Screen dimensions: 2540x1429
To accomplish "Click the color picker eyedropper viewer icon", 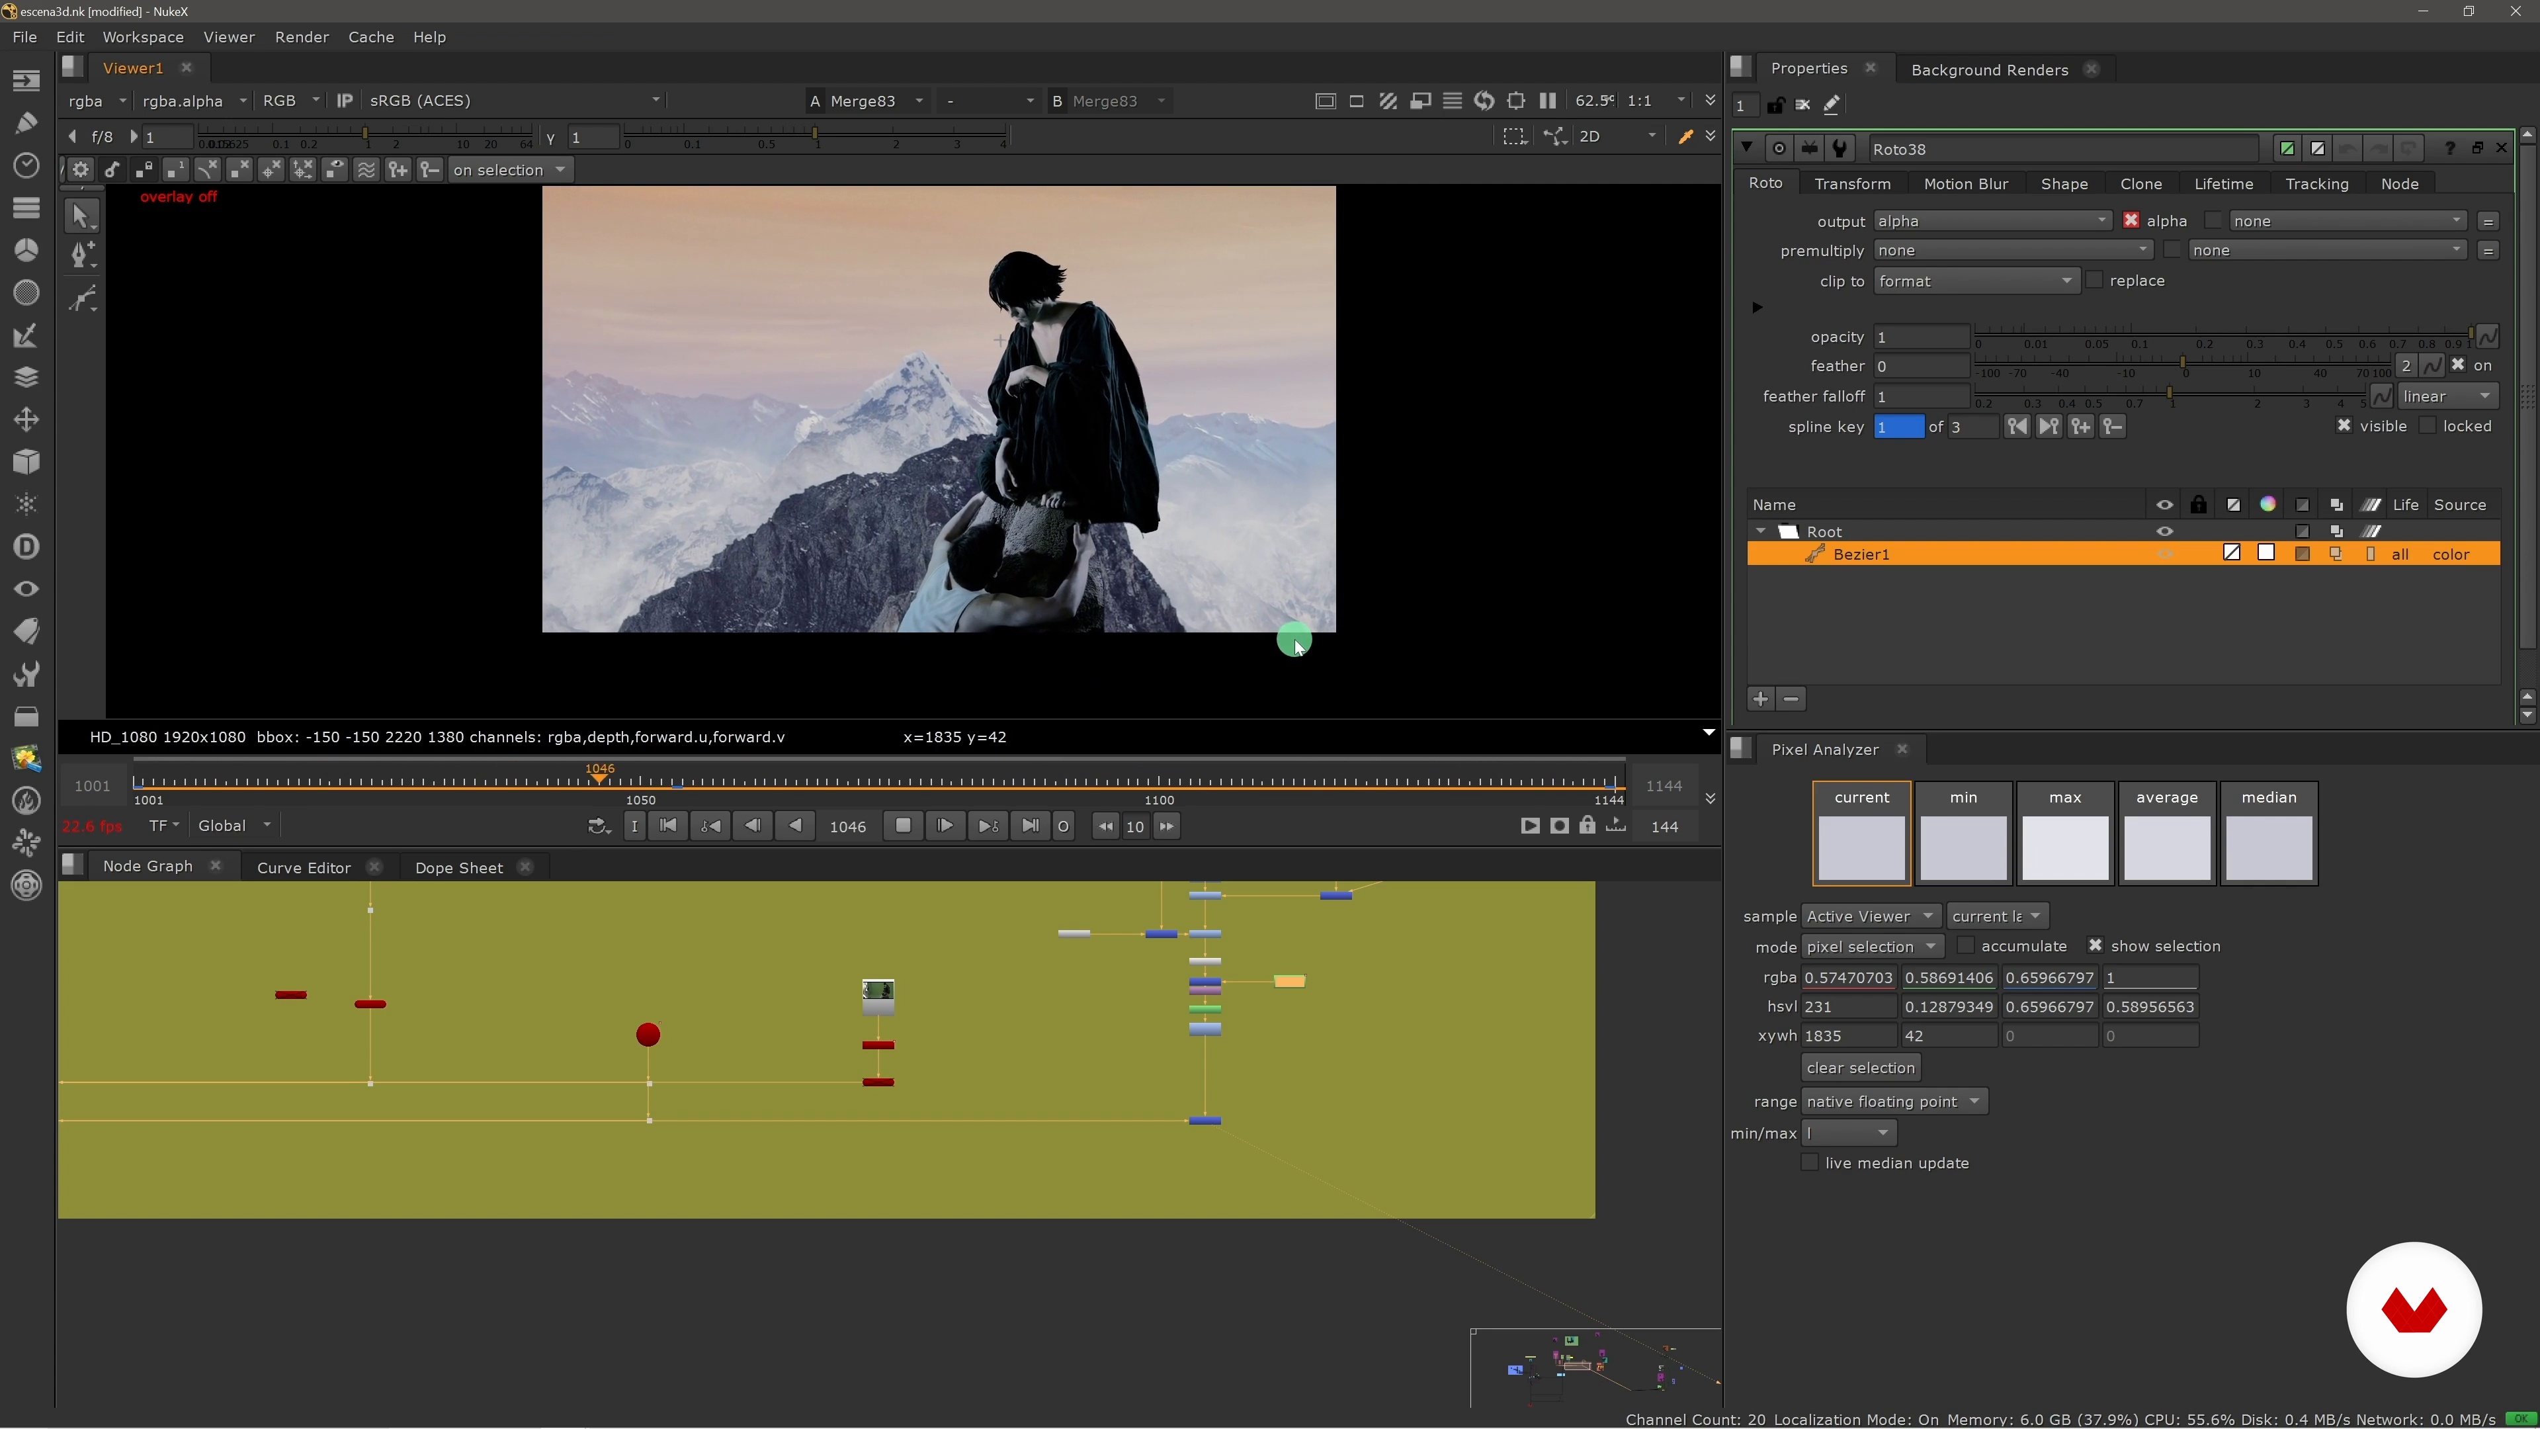I will pos(1685,136).
